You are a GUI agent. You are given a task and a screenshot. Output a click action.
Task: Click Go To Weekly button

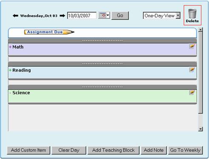tap(185, 150)
